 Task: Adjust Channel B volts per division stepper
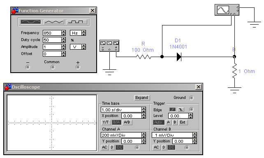[x=195, y=135]
